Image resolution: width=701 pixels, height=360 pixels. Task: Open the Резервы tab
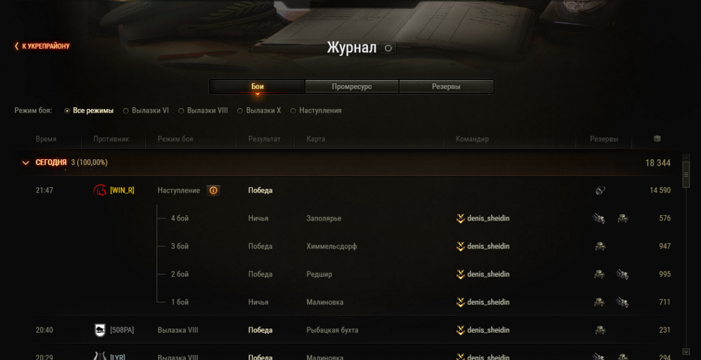tap(446, 86)
